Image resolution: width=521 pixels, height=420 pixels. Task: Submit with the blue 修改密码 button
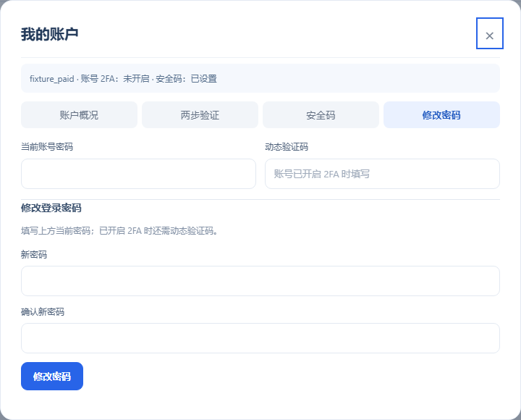[52, 377]
